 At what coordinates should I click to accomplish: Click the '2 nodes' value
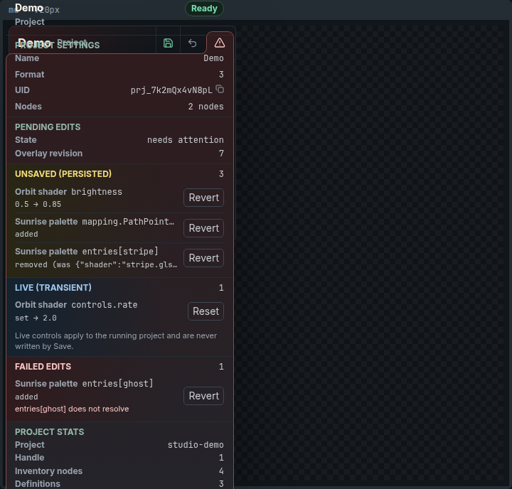coord(206,107)
